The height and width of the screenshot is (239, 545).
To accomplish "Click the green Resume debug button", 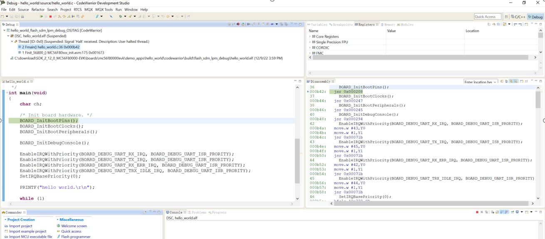I will [41, 17].
